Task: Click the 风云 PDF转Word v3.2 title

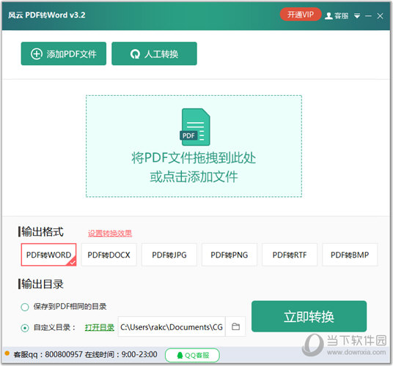Action: click(47, 15)
